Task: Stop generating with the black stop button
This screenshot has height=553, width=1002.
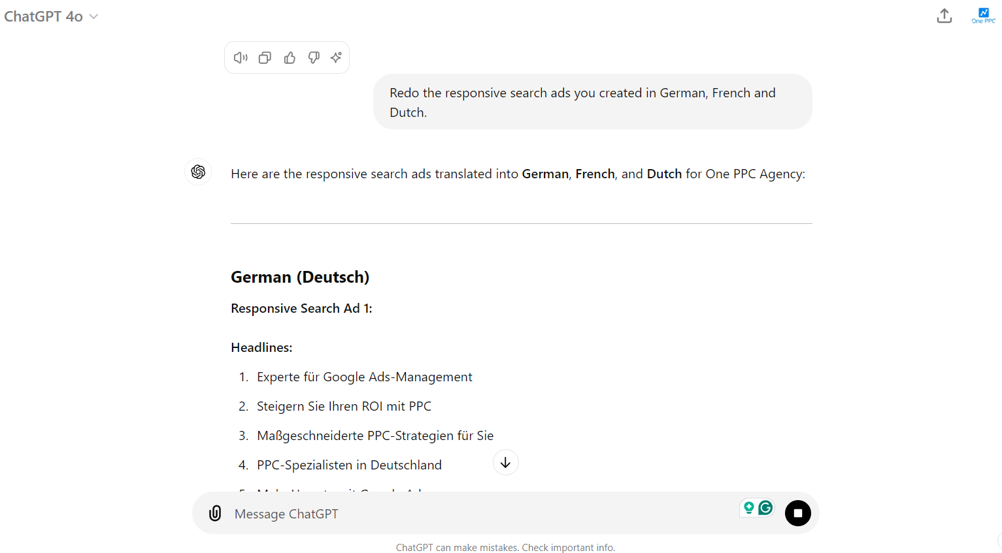Action: (x=798, y=513)
